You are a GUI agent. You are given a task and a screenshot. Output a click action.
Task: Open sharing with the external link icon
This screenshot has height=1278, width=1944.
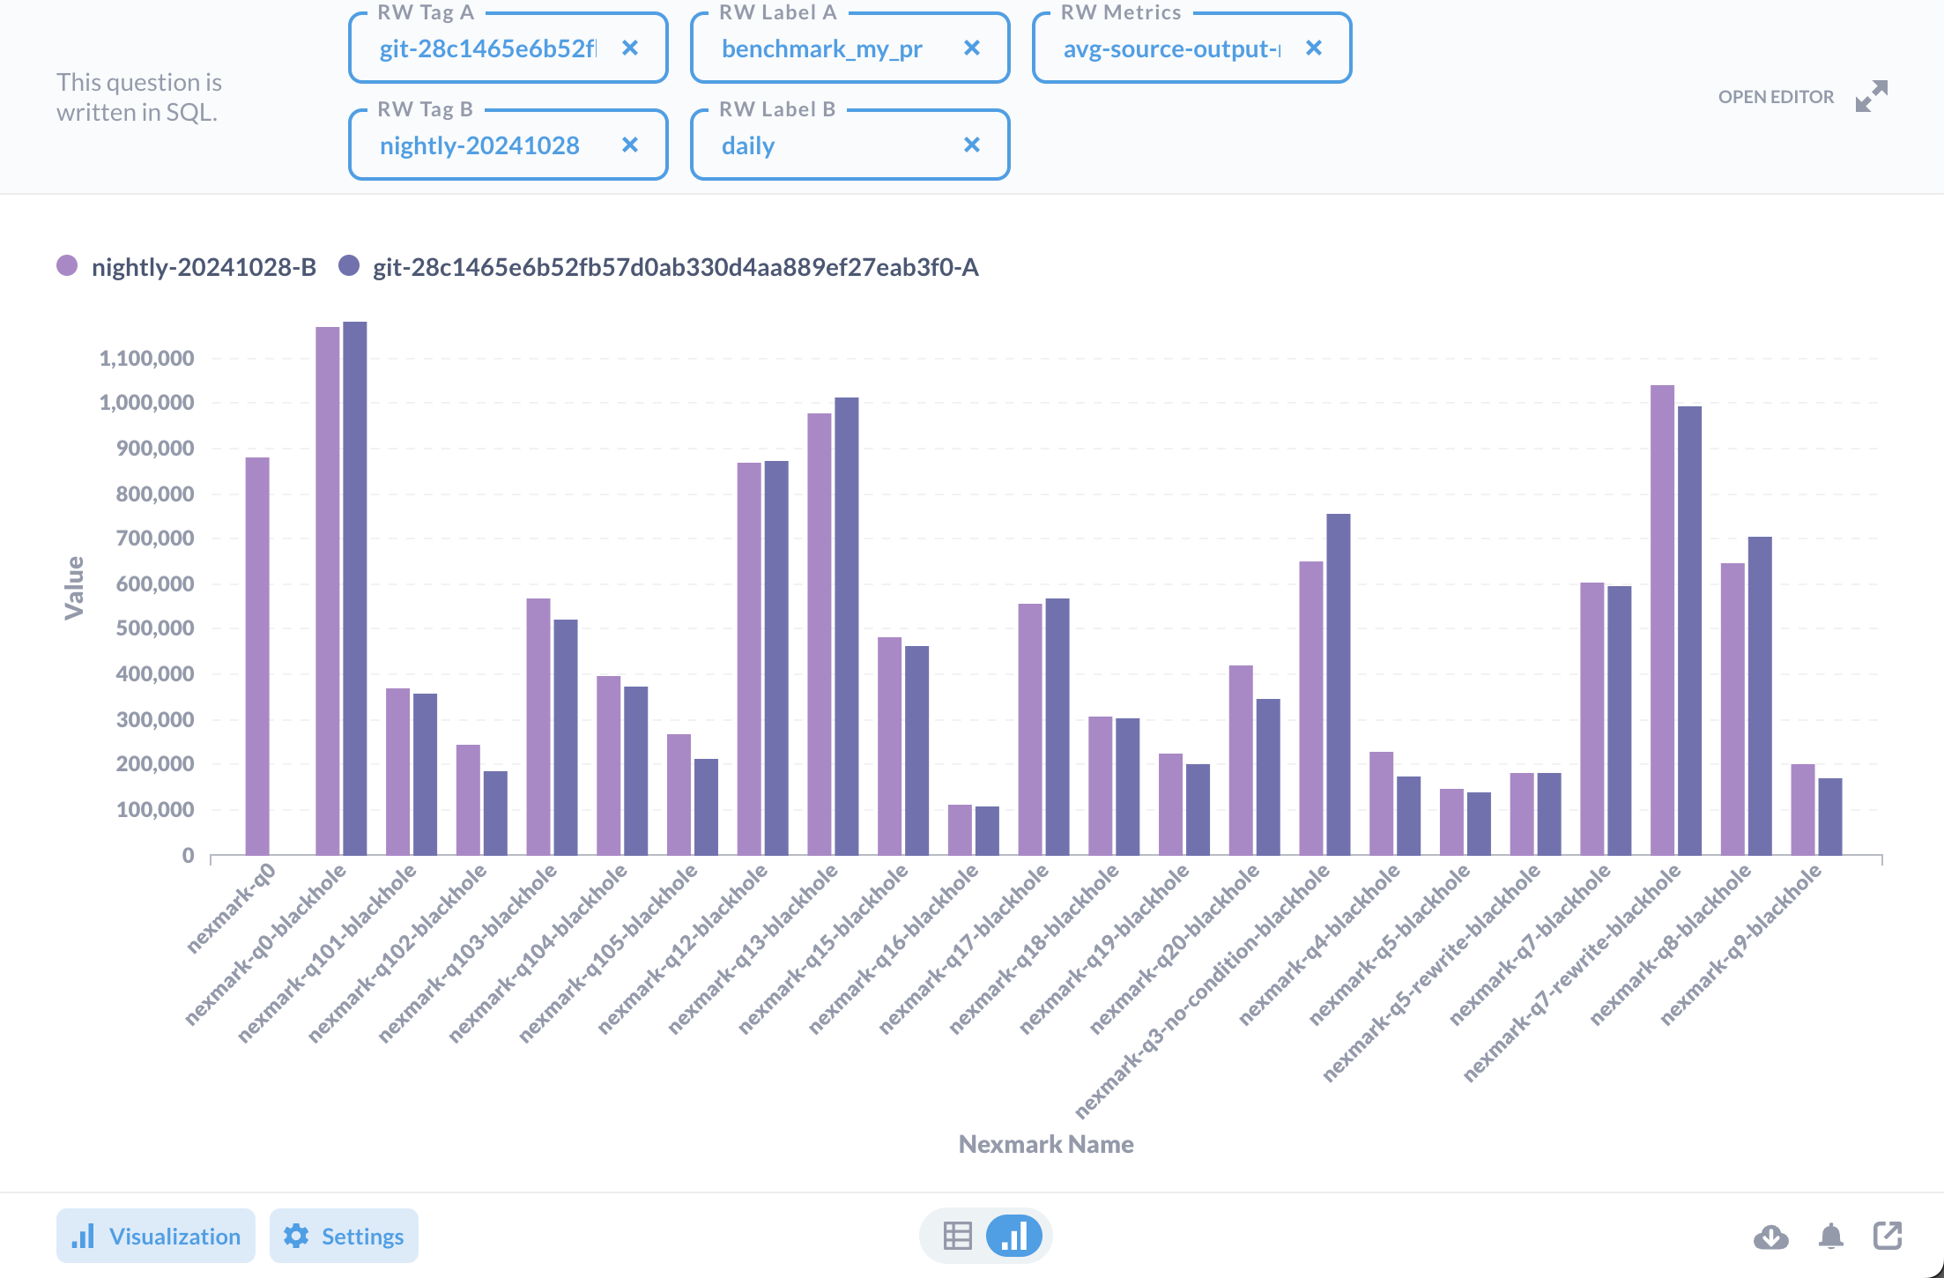click(x=1888, y=1236)
